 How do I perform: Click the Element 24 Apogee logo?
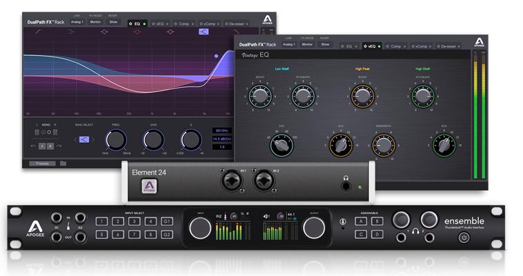click(146, 187)
